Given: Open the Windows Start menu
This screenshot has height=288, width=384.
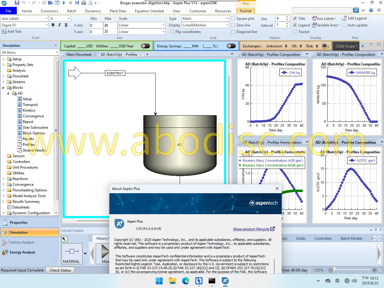Looking at the screenshot, I should 159,281.
